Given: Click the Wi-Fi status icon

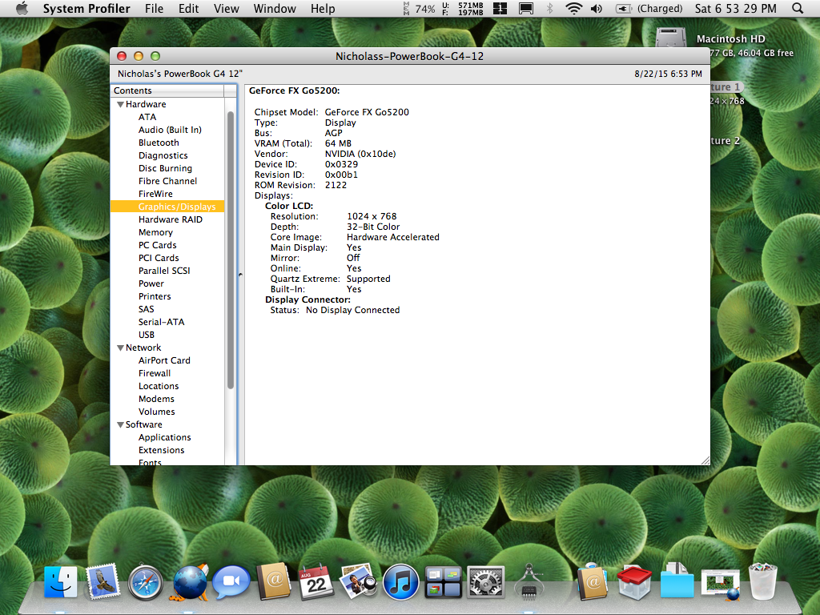Looking at the screenshot, I should (574, 8).
